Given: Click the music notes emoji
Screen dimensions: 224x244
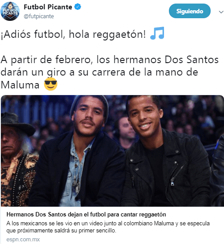Looking at the screenshot, I should [x=157, y=33].
